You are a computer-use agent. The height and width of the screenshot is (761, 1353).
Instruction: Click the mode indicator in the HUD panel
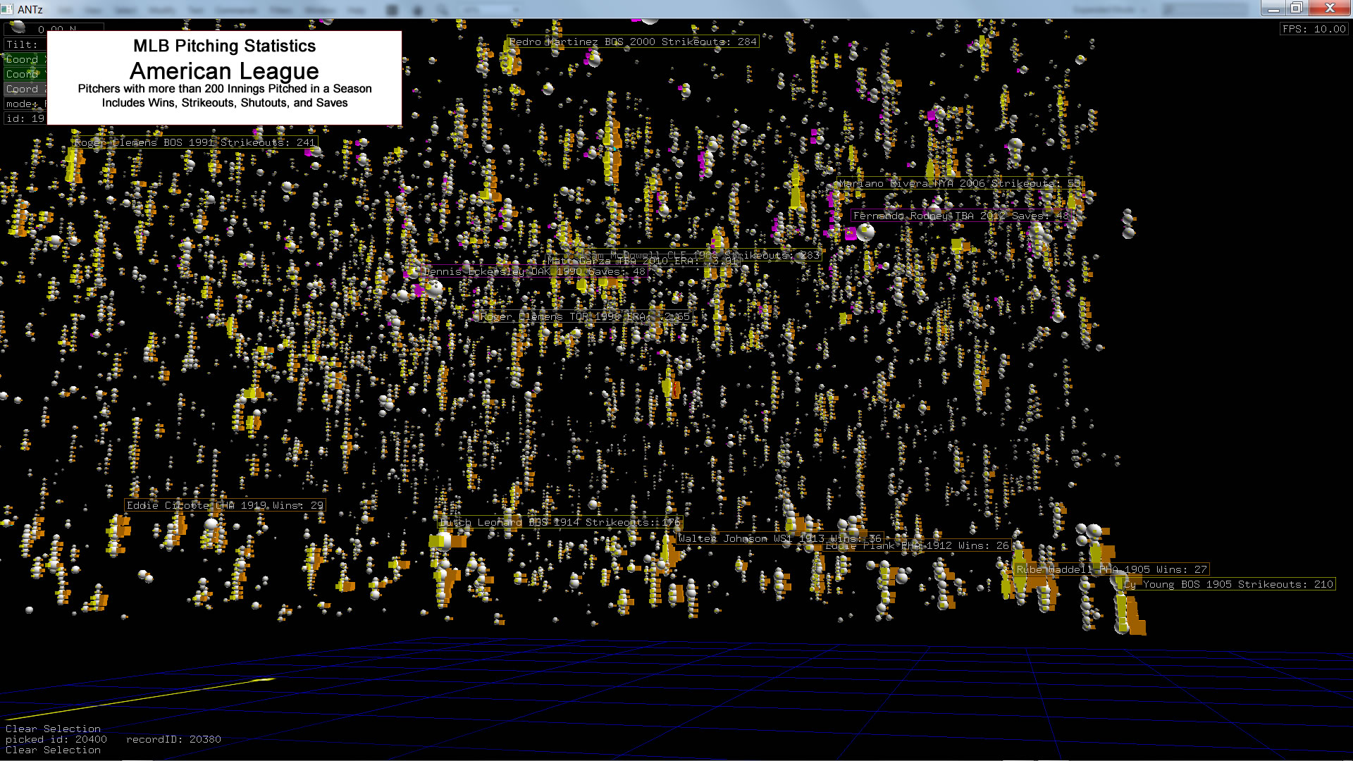[x=23, y=104]
